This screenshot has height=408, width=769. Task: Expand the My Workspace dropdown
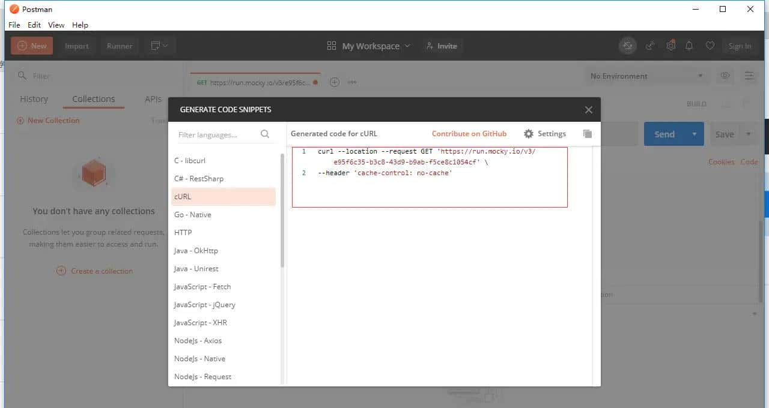click(369, 46)
